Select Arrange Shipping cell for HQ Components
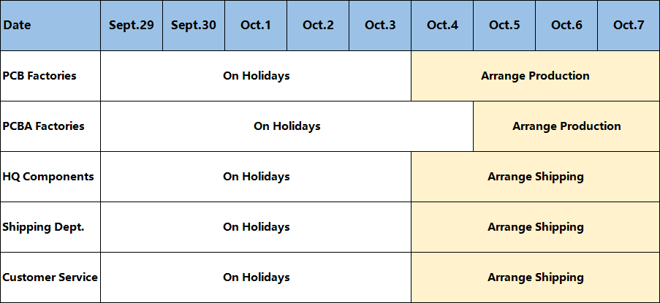This screenshot has height=303, width=660. click(x=535, y=177)
